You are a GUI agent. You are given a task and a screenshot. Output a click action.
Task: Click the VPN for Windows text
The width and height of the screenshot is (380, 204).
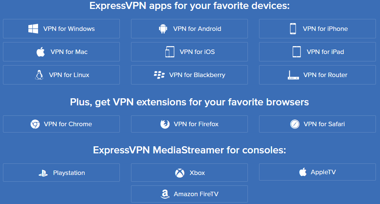click(69, 29)
